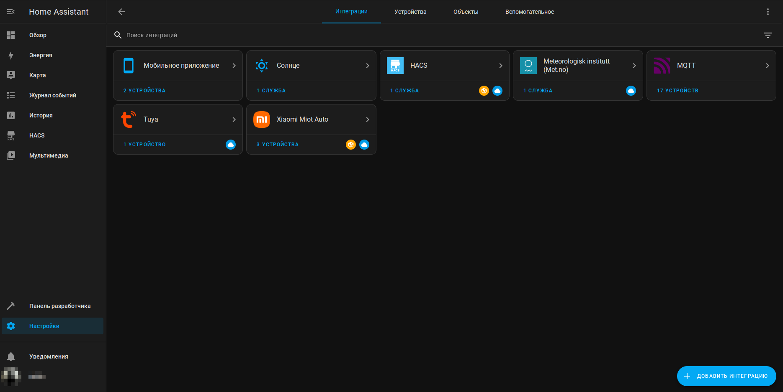Image resolution: width=783 pixels, height=392 pixels.
Task: Collapse the sidebar with the menu icon
Action: [x=11, y=12]
